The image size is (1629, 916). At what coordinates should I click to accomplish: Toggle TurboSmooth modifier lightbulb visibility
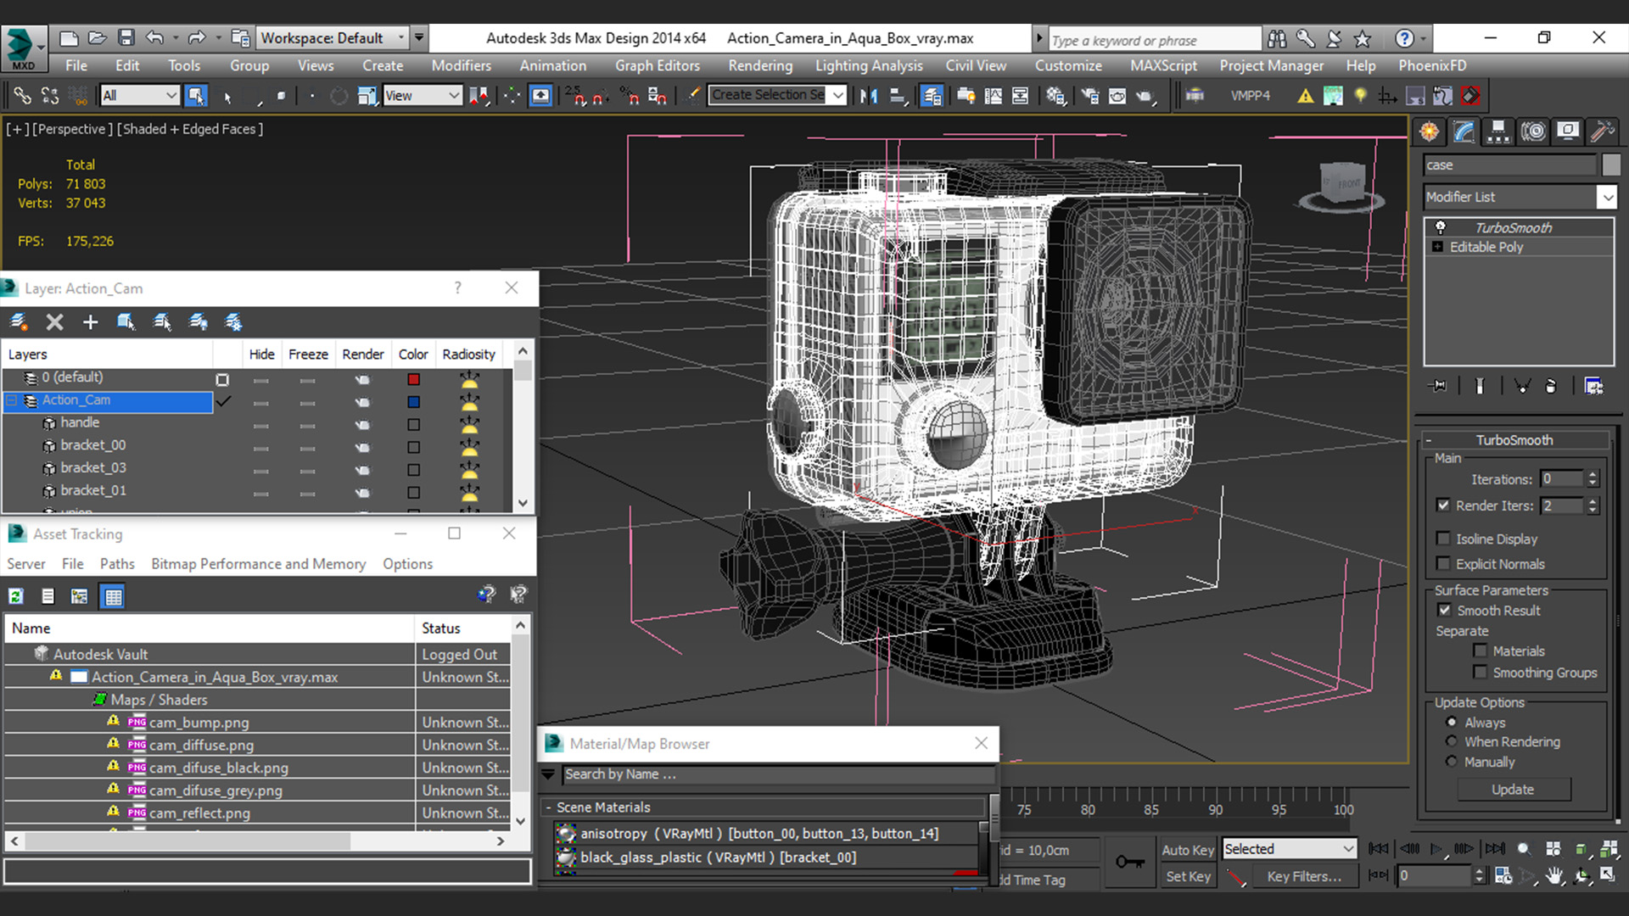point(1440,227)
